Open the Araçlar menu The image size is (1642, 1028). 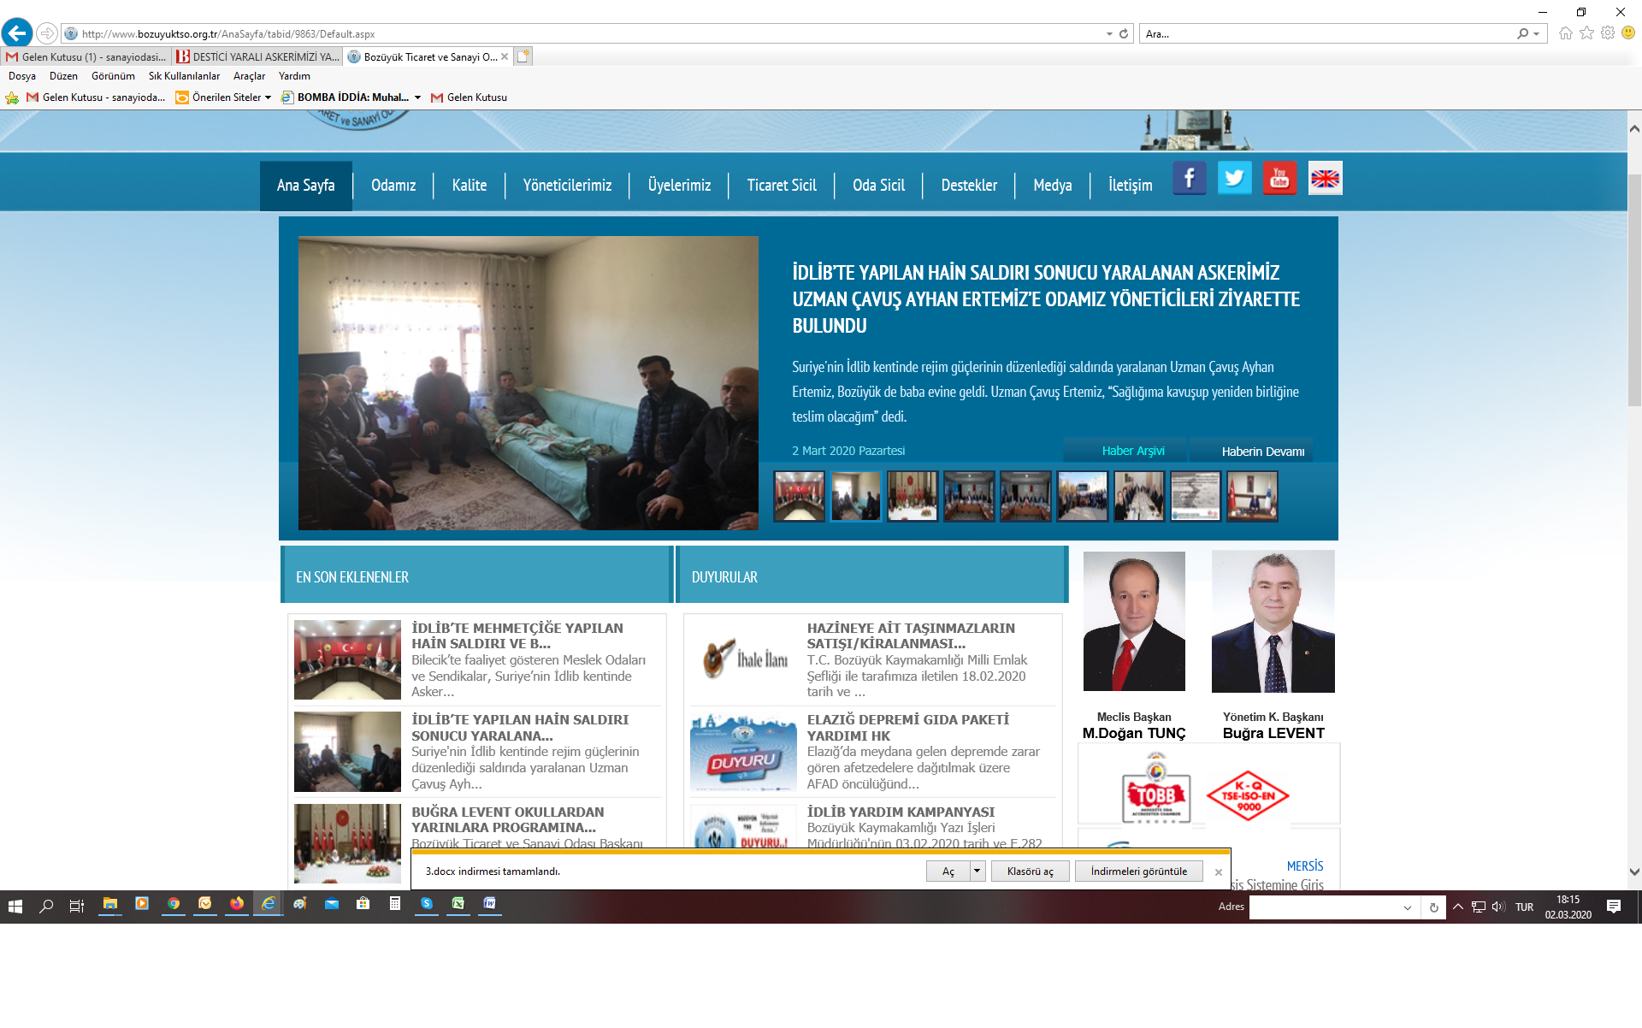pos(249,76)
